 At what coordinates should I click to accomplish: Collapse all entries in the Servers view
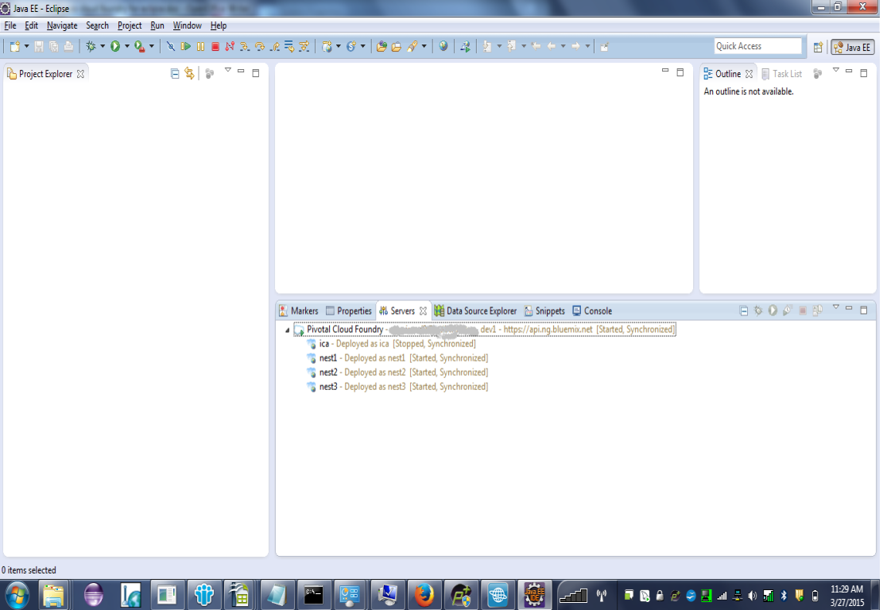pos(744,311)
